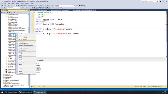The height and width of the screenshot is (94, 168).
Task: Choose Properties from context menu
Action: (26, 73)
